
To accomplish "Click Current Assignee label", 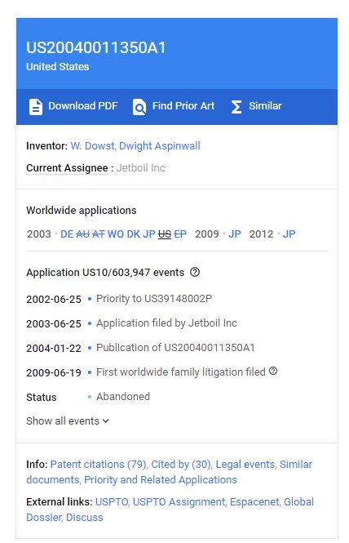I will click(x=67, y=168).
